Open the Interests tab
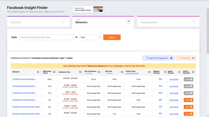 (x=38, y=21)
